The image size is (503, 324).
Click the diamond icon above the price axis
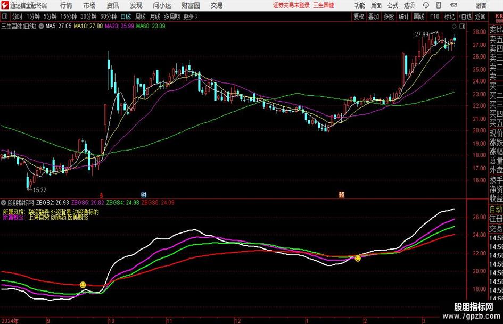454,27
